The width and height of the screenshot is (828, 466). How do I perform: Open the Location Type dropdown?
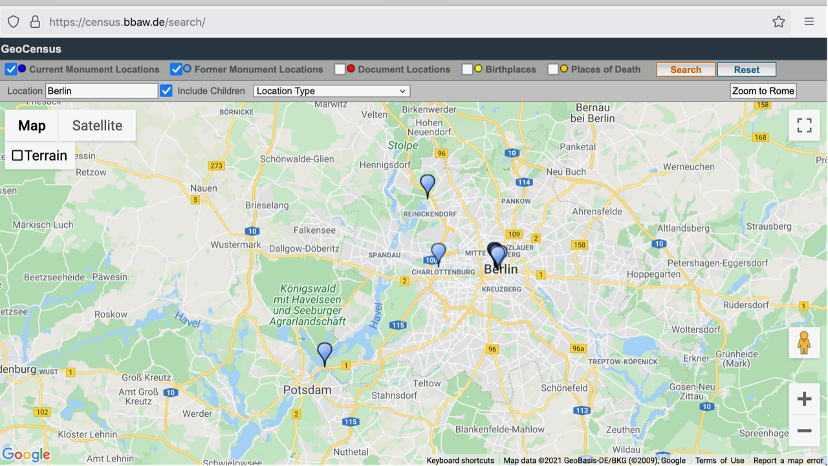point(331,91)
